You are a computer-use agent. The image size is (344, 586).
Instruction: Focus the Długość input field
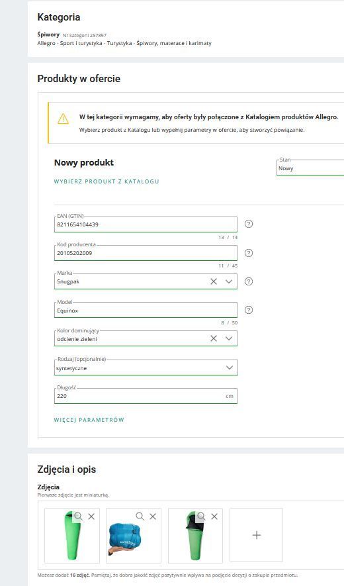[146, 396]
